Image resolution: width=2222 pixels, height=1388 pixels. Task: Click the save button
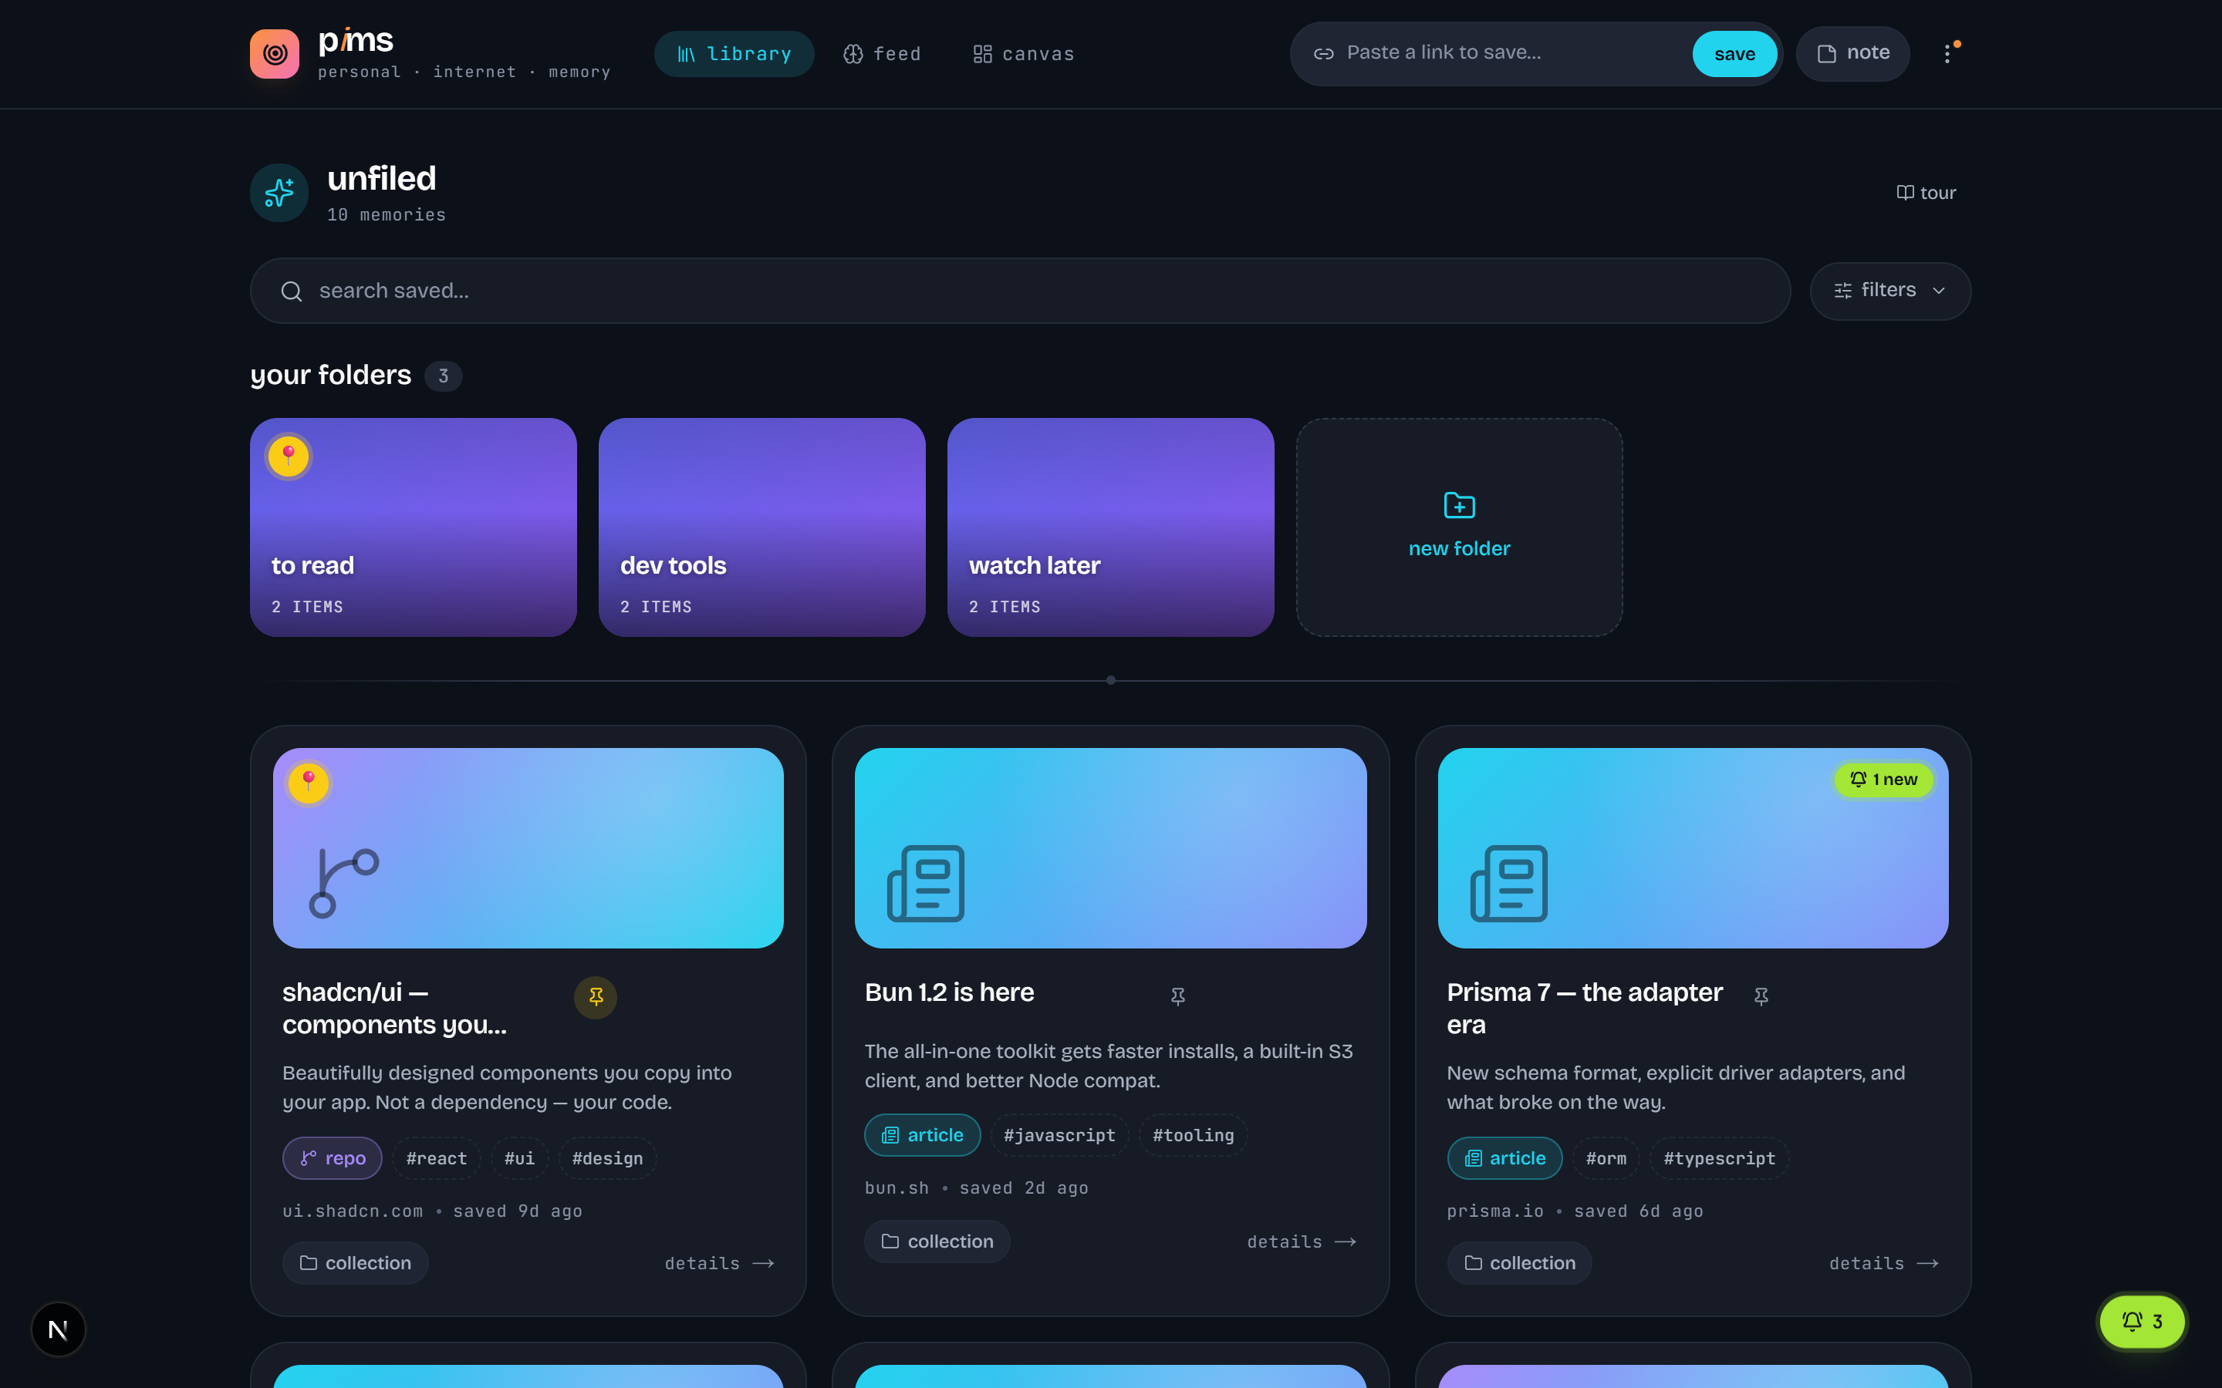click(1734, 54)
